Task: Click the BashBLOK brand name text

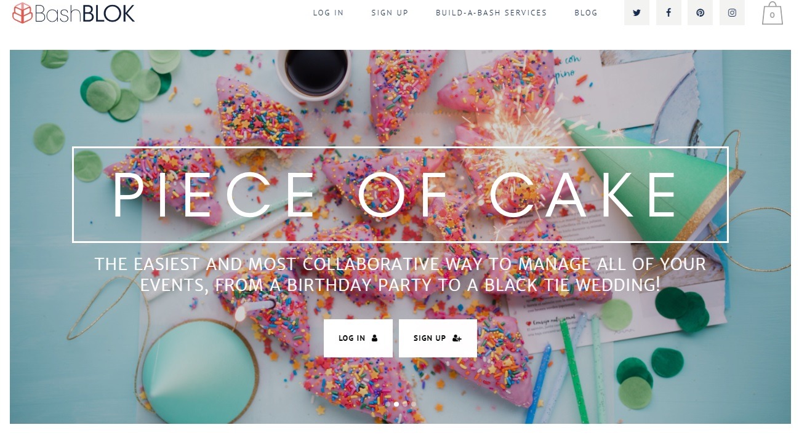Action: pyautogui.click(x=84, y=13)
